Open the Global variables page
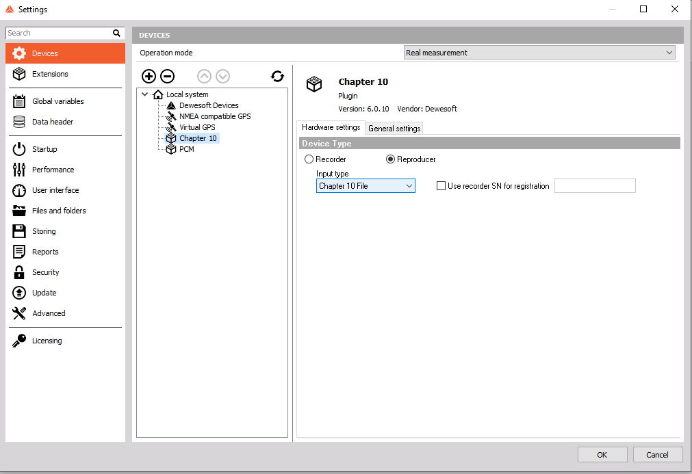The width and height of the screenshot is (692, 474). click(x=65, y=101)
